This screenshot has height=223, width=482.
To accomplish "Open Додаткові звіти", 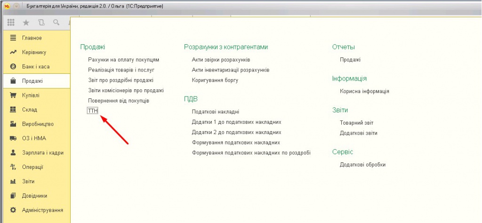I will click(358, 133).
